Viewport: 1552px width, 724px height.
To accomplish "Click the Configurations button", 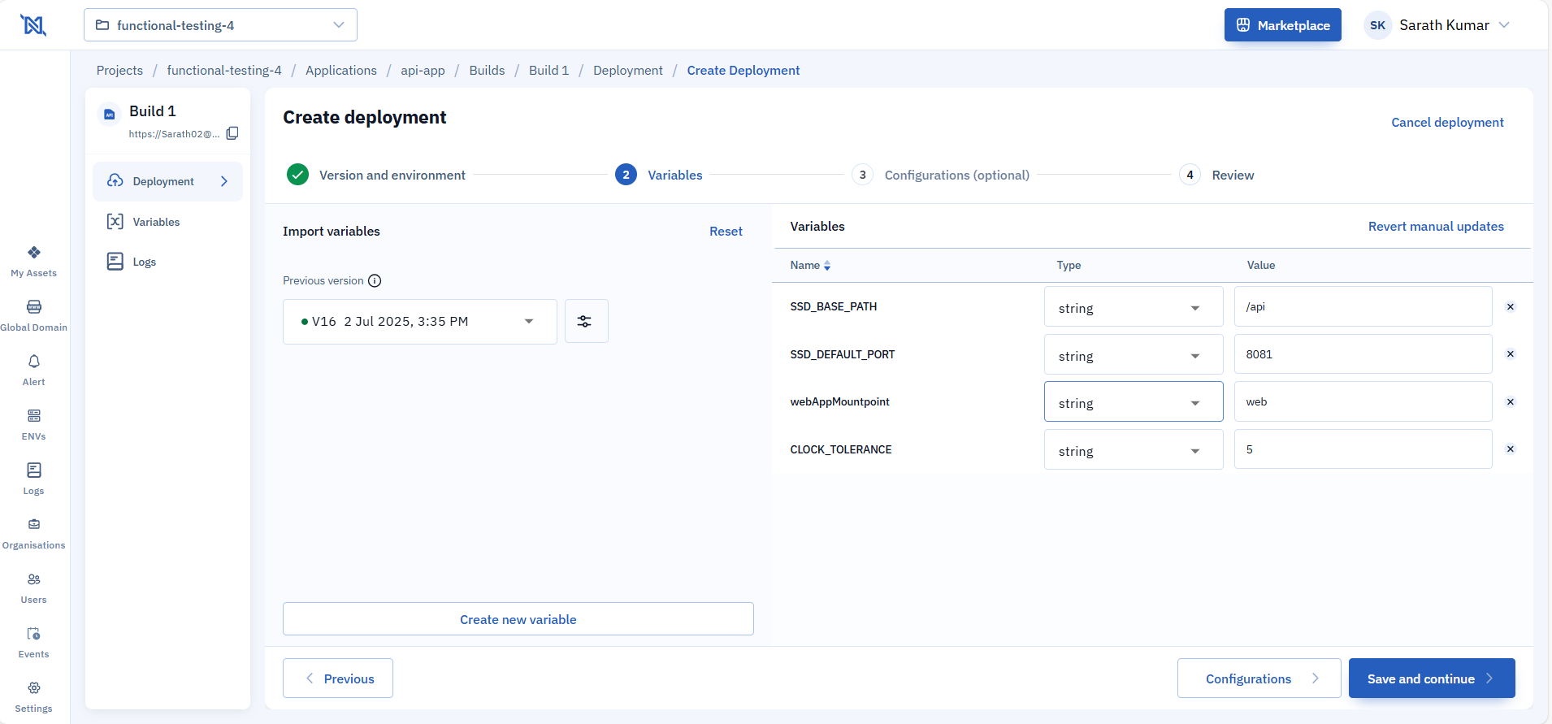I will click(x=1259, y=678).
